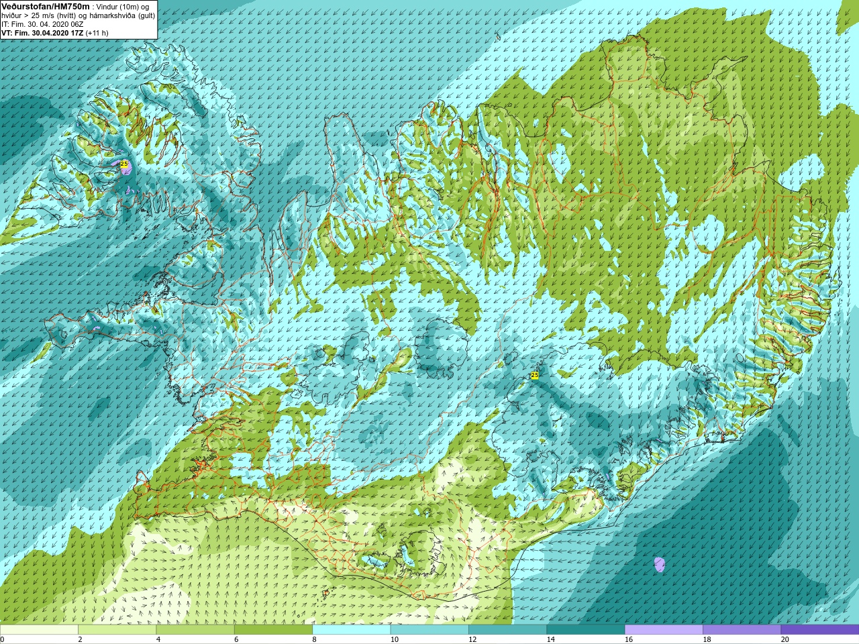Click the legend scale label '20'
The image size is (859, 644).
785,639
